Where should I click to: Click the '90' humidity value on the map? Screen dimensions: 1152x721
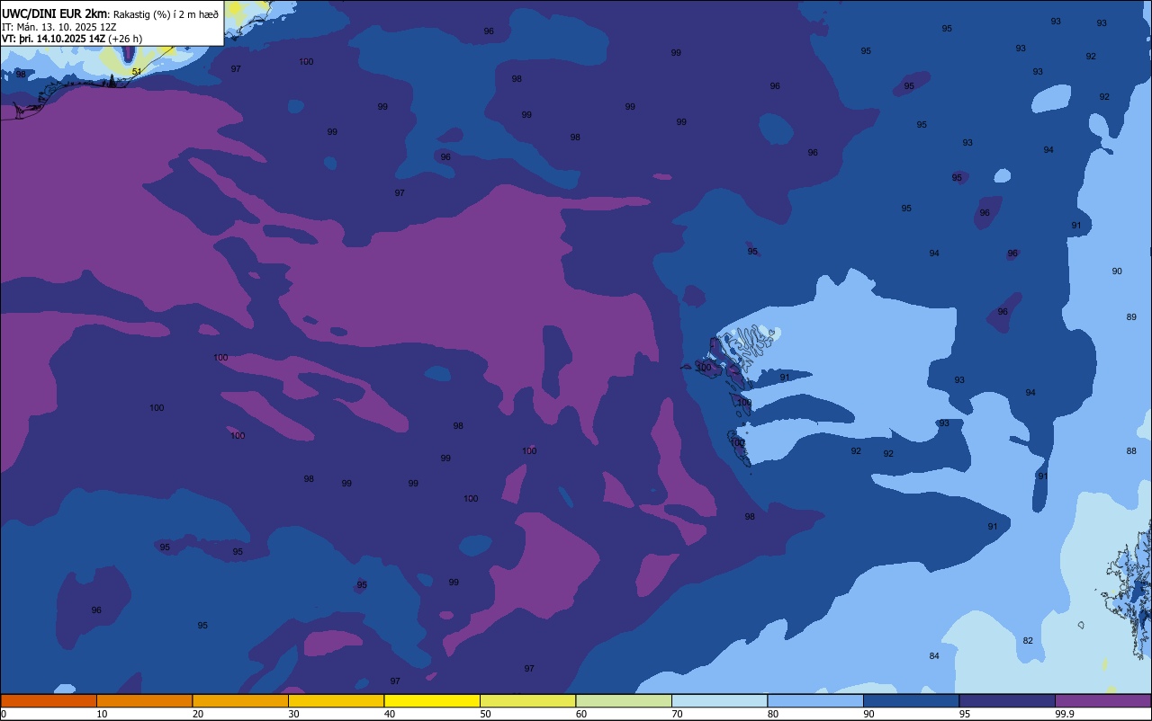pyautogui.click(x=1117, y=271)
